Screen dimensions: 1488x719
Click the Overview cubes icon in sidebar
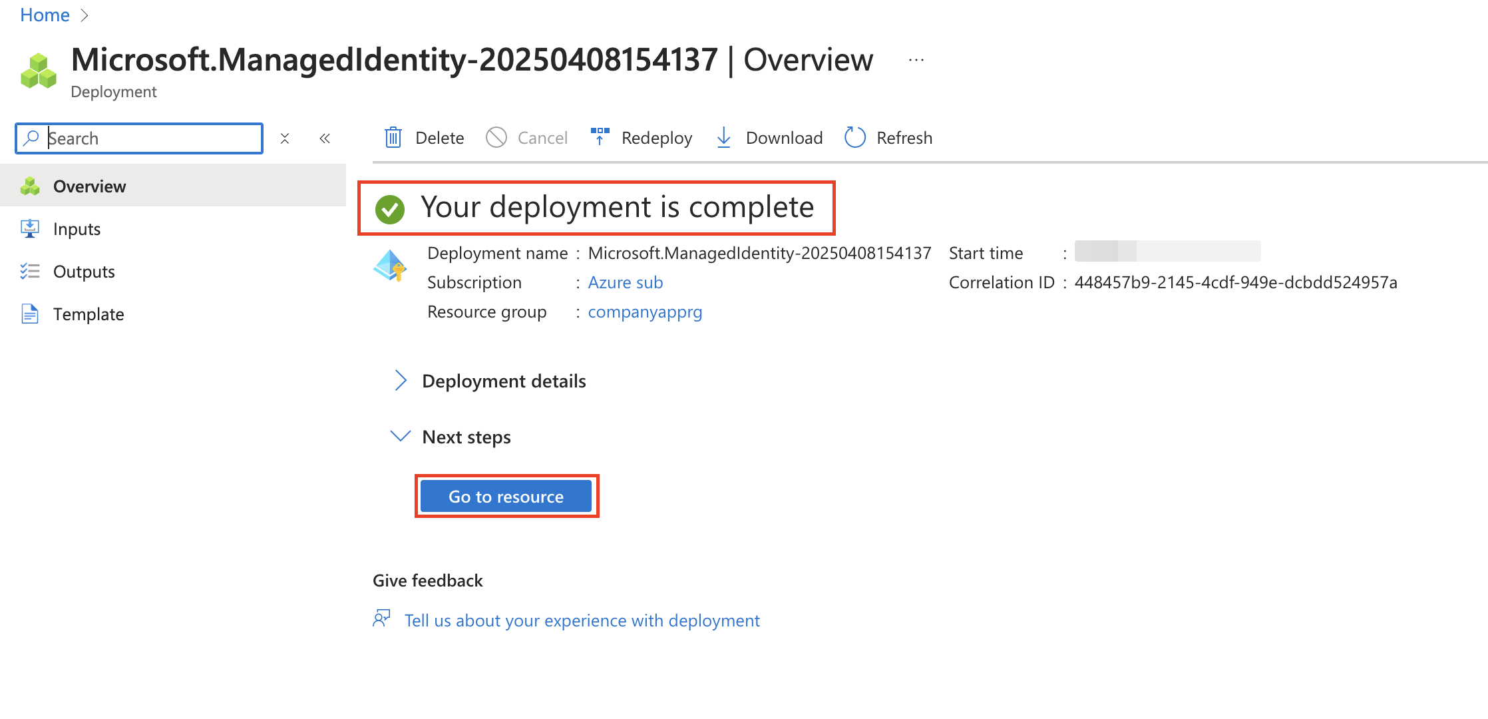30,186
